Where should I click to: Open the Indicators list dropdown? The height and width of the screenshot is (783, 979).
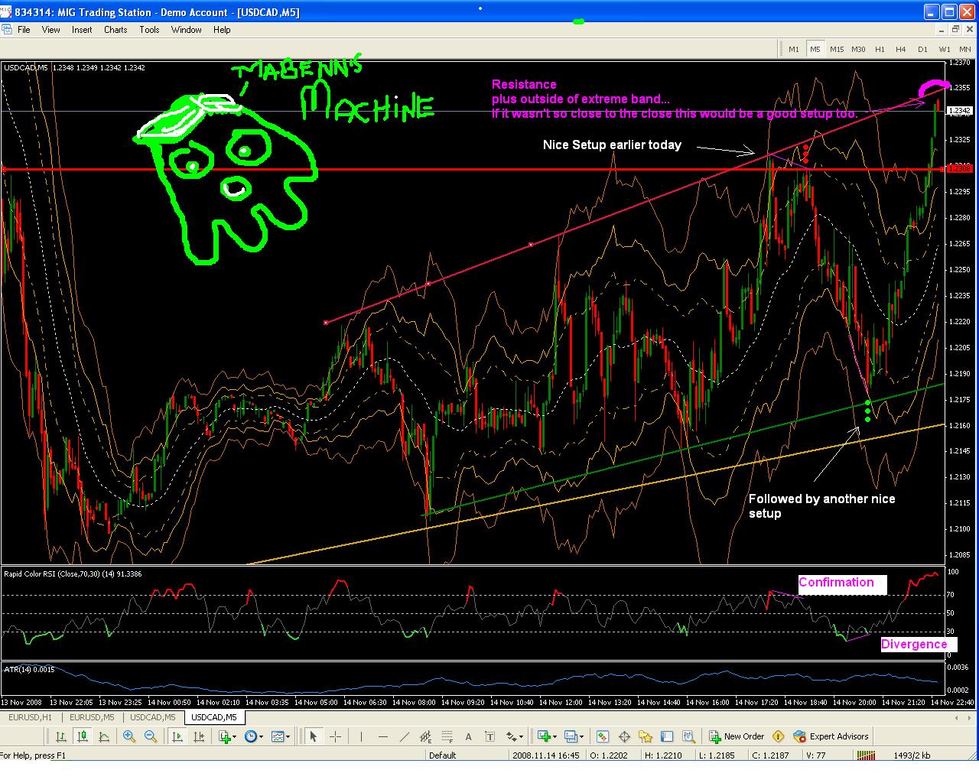[x=227, y=736]
